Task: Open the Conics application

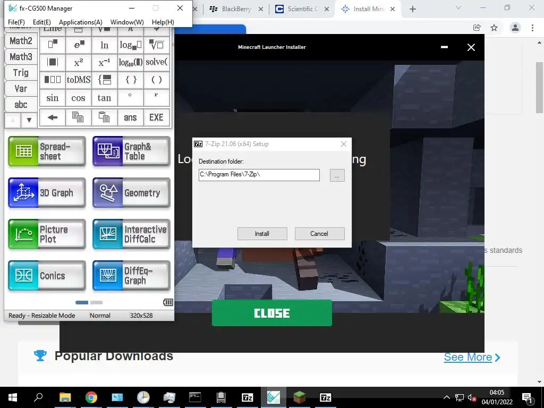Action: point(47,276)
